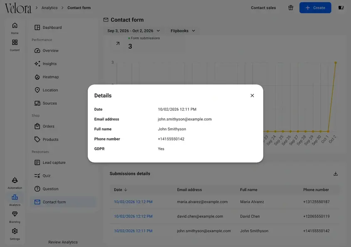Click Review Analytics text at bottom

(x=63, y=242)
